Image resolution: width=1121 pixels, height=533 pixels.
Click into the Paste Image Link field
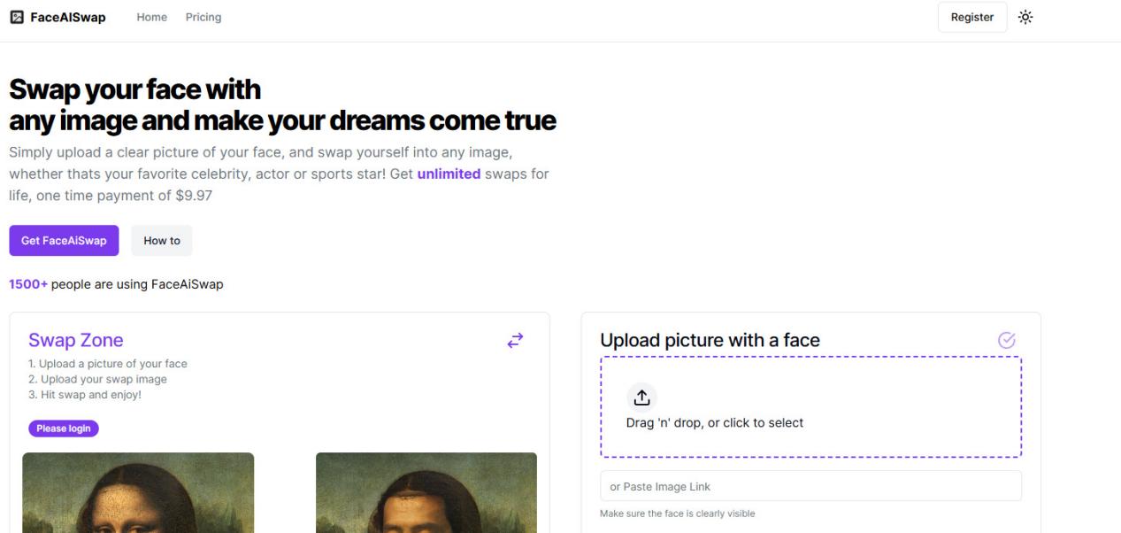(x=810, y=486)
